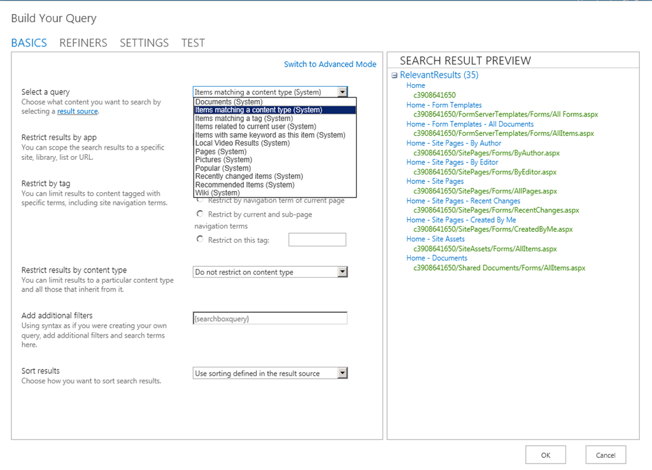Choose Pictures (System) from the query list
Image resolution: width=652 pixels, height=470 pixels.
coord(223,160)
